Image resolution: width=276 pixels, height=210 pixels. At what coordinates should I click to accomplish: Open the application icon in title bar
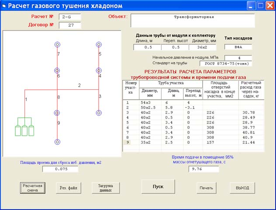tap(5, 6)
